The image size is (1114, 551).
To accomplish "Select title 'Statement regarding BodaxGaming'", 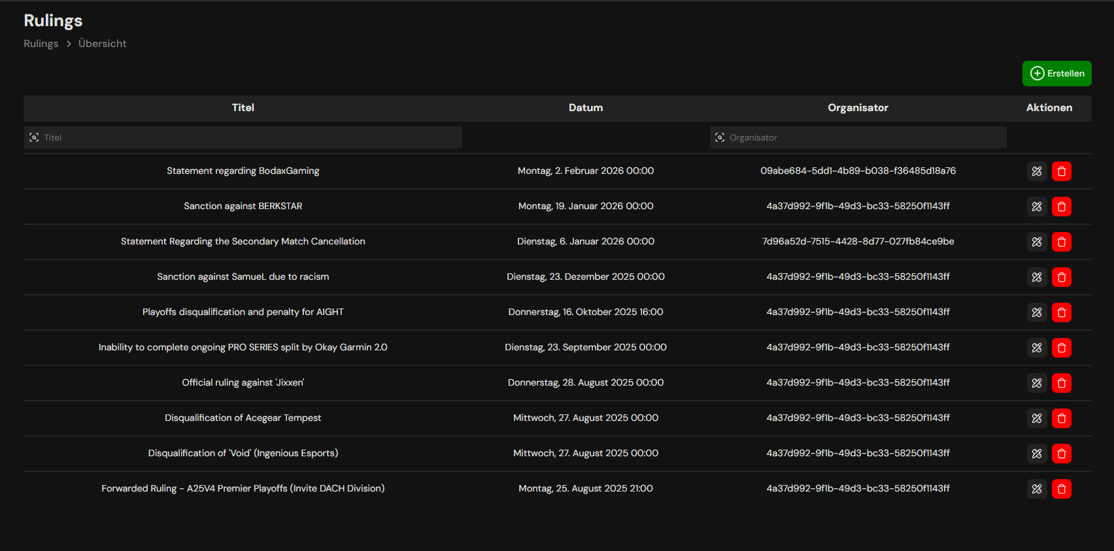I will tap(243, 171).
